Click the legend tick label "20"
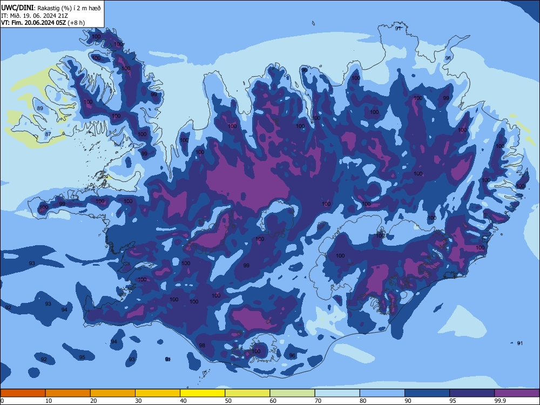 pos(93,401)
